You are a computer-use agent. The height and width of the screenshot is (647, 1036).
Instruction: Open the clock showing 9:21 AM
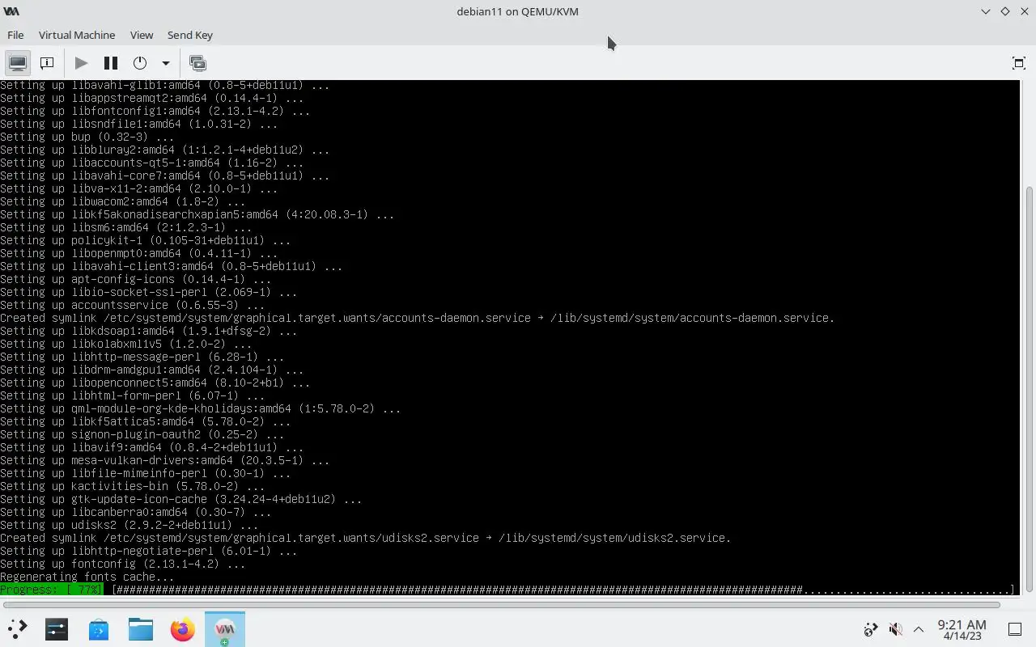[x=962, y=629]
